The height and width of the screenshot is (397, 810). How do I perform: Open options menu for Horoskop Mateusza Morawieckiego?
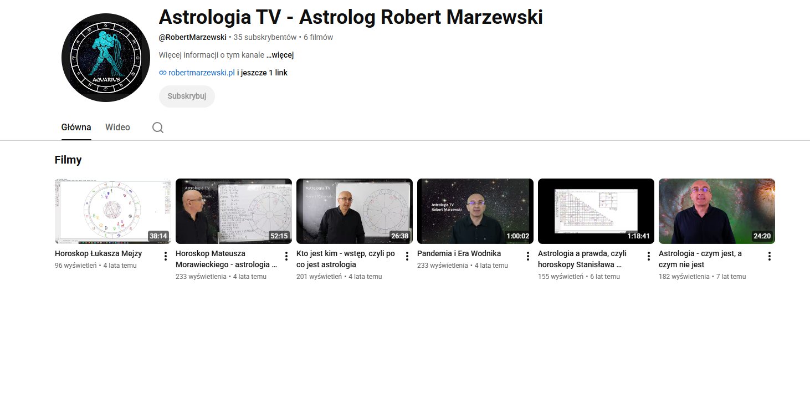click(286, 256)
